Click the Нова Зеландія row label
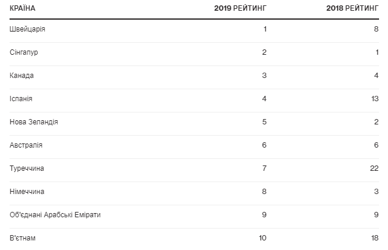 point(34,122)
